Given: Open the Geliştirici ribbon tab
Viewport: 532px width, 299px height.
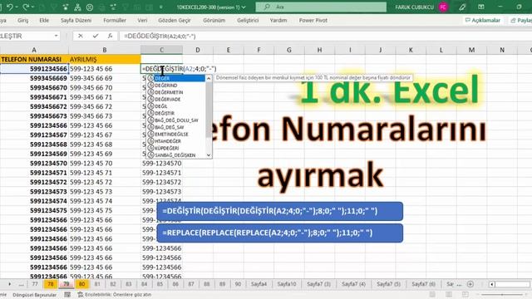Looking at the screenshot, I should point(248,20).
